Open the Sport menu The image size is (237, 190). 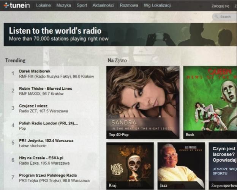[82, 5]
